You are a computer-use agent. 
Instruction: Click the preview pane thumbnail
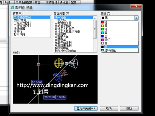(55, 79)
